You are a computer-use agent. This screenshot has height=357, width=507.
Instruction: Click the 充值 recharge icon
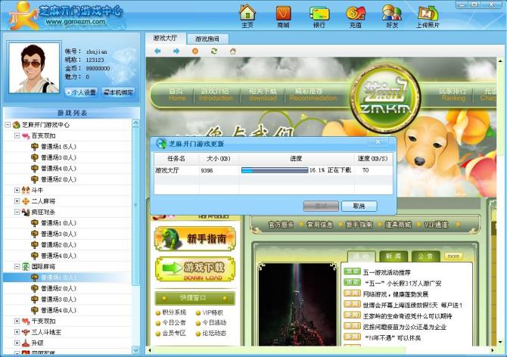356,14
